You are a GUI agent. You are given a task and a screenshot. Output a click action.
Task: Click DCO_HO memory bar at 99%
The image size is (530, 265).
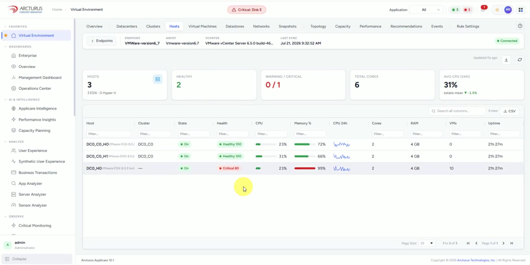pyautogui.click(x=305, y=168)
